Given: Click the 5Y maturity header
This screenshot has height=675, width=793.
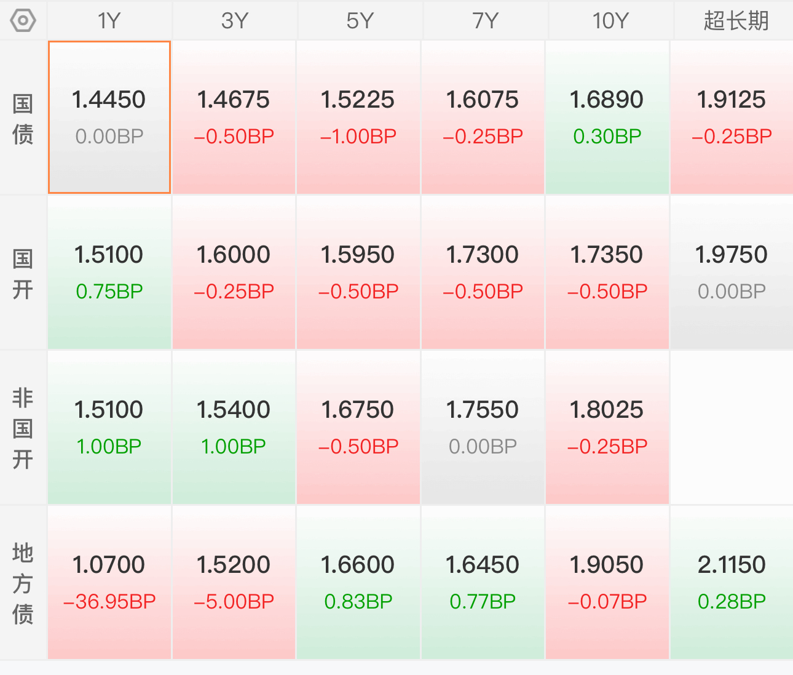Looking at the screenshot, I should click(x=360, y=21).
